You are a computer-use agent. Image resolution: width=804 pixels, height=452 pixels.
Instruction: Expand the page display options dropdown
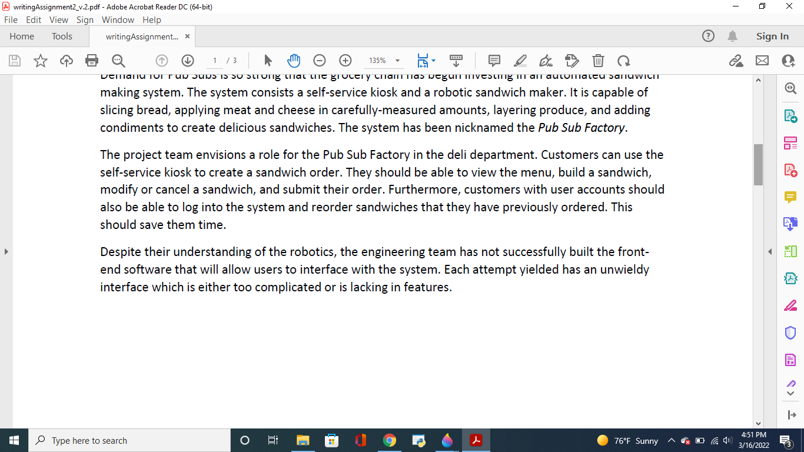[x=434, y=60]
